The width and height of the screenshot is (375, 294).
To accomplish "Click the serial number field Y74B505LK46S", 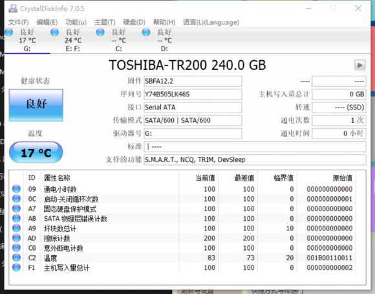I will (x=193, y=94).
